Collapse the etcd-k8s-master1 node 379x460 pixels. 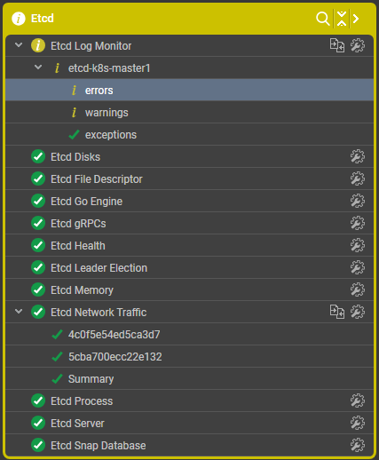click(x=38, y=67)
